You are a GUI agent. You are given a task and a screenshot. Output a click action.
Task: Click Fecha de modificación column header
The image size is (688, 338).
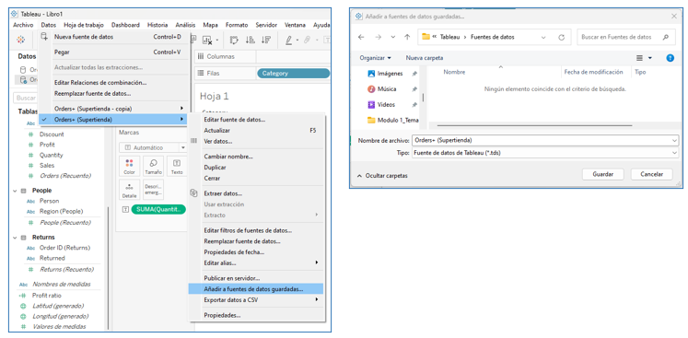click(x=593, y=72)
